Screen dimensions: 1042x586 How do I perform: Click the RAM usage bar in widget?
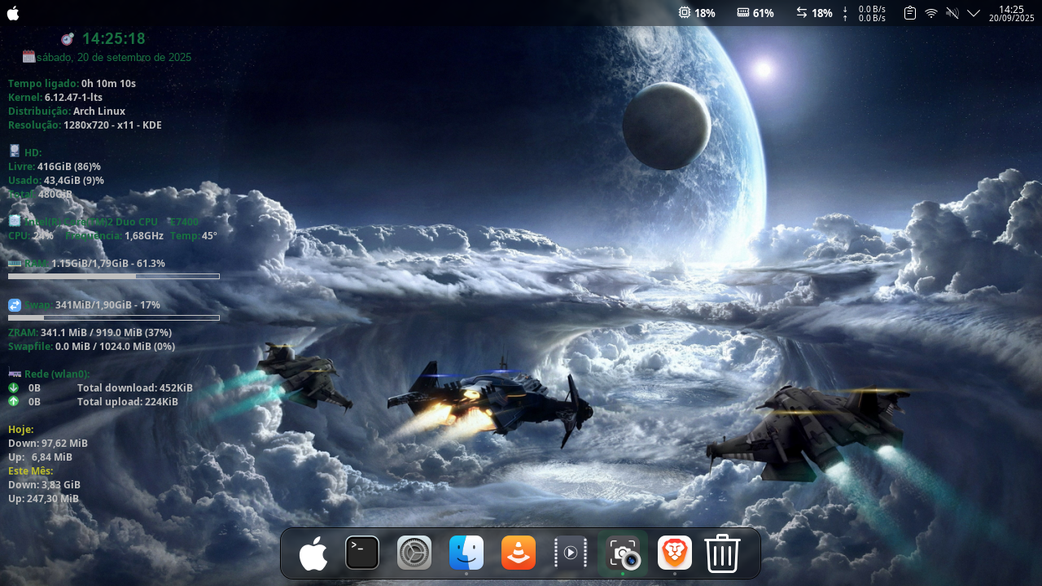click(x=114, y=276)
